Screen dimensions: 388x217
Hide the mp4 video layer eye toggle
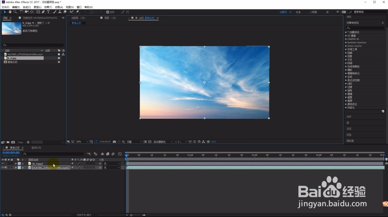coord(3,167)
